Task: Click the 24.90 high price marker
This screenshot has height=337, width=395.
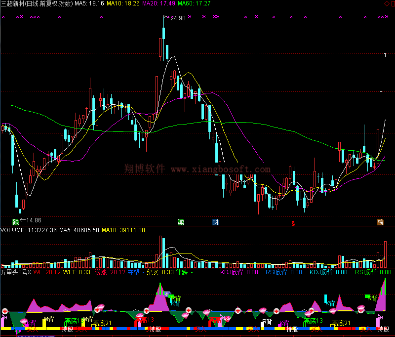Action: (x=178, y=18)
